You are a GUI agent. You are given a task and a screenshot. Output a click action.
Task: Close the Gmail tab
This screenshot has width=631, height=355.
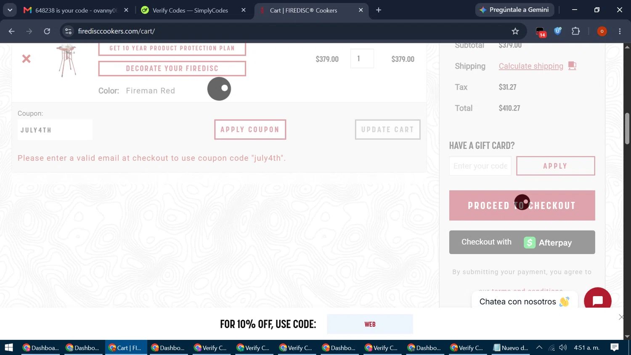pyautogui.click(x=126, y=10)
